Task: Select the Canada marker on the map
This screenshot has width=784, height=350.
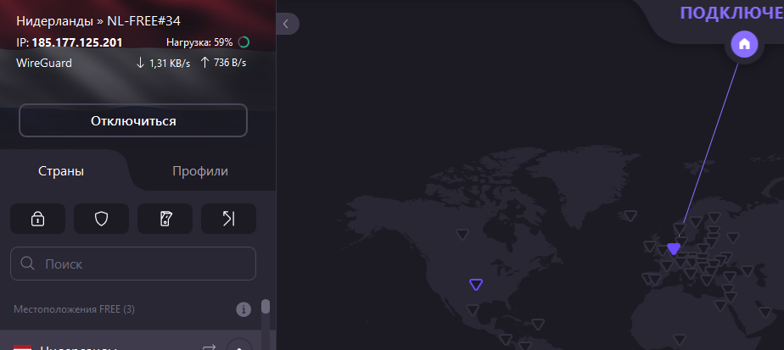Action: pyautogui.click(x=462, y=234)
